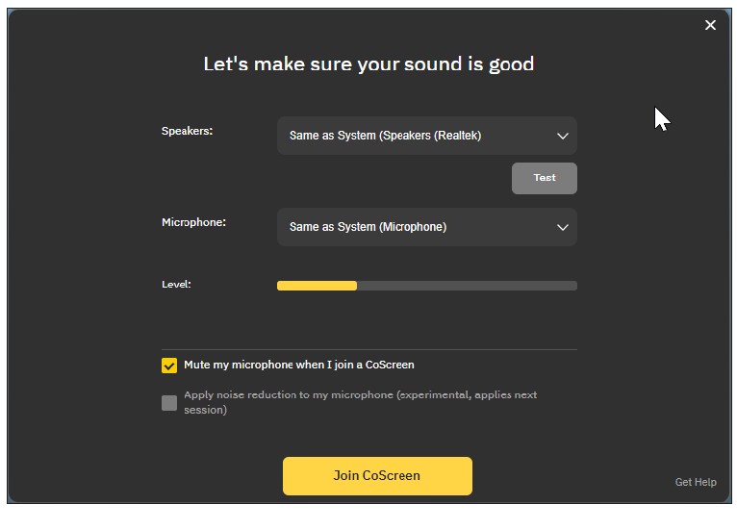This screenshot has width=737, height=530.
Task: Open the Microphone device selection box
Action: click(426, 227)
